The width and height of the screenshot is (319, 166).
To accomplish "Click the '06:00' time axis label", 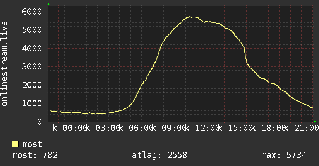I will point(141,128).
